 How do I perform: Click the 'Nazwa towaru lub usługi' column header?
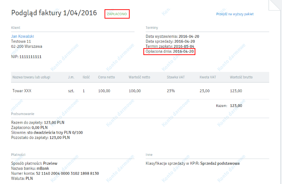[31, 77]
